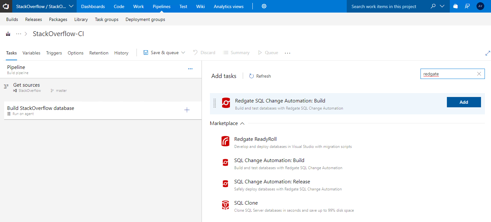
Task: Open the toolbar more actions ellipsis
Action: tap(288, 53)
